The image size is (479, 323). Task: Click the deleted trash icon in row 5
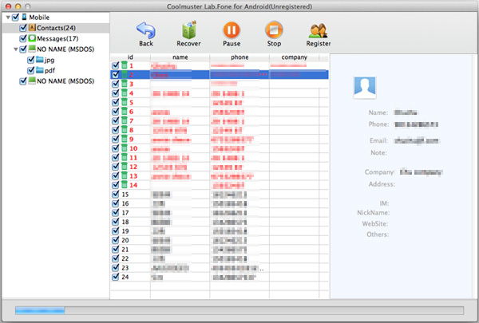pyautogui.click(x=125, y=102)
